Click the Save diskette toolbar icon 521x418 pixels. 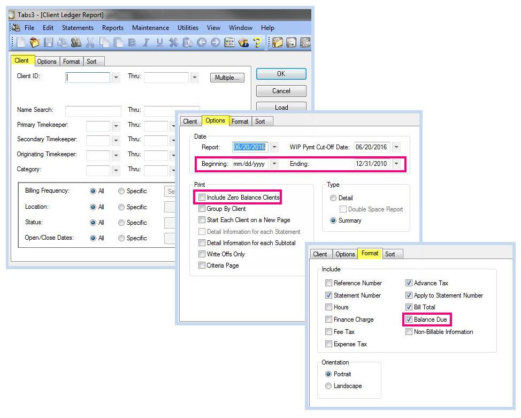coord(49,43)
